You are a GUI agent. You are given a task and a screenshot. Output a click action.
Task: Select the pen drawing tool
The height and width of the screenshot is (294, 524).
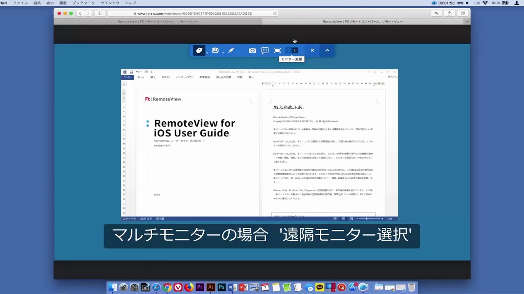click(x=231, y=50)
